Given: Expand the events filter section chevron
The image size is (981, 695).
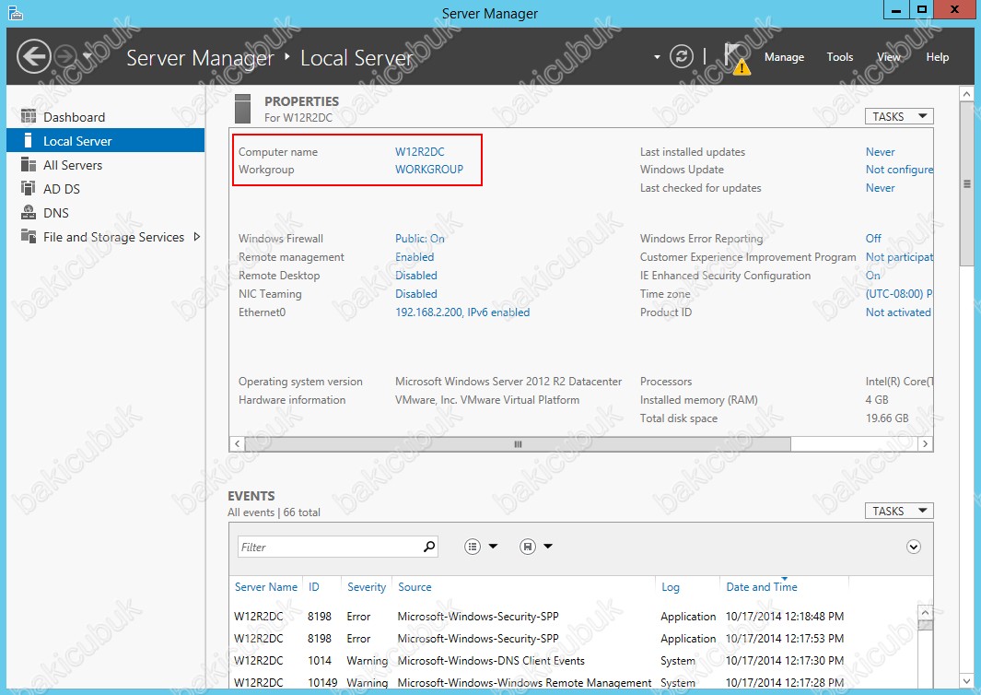Looking at the screenshot, I should coord(914,547).
